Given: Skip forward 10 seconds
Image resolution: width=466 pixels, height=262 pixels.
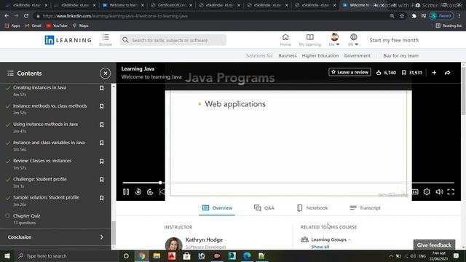Looking at the screenshot, I should tap(150, 192).
